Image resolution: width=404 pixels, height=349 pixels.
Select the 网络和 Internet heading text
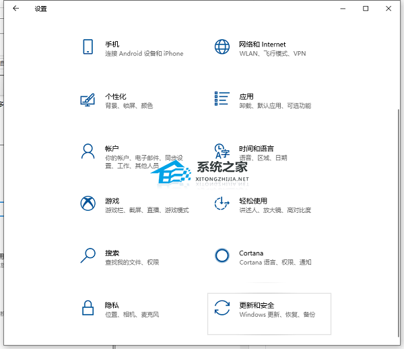point(262,44)
